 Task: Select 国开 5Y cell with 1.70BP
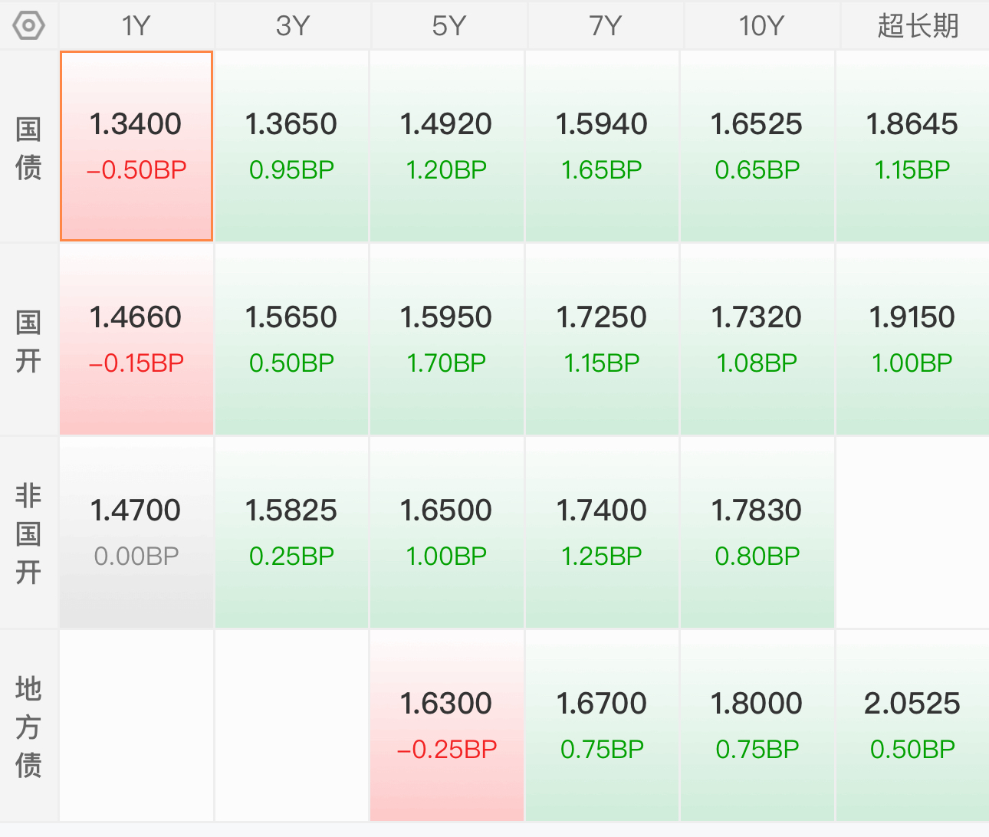(x=447, y=340)
